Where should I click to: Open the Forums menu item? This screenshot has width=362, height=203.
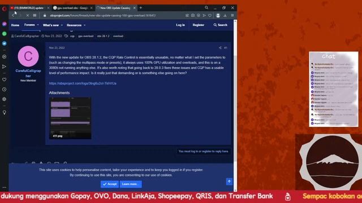coord(29,25)
